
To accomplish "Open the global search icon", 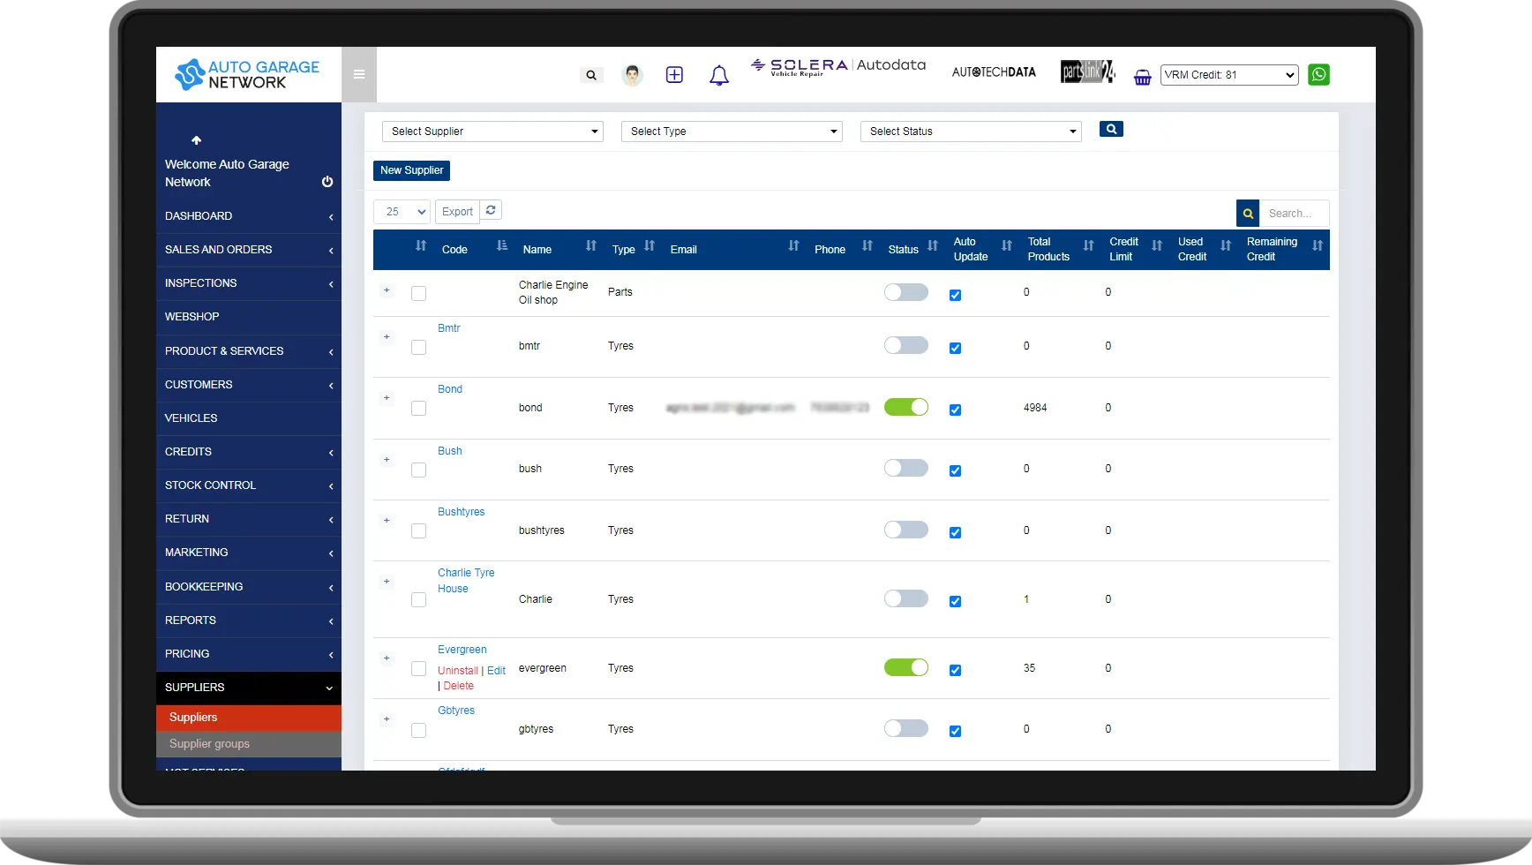I will click(591, 75).
